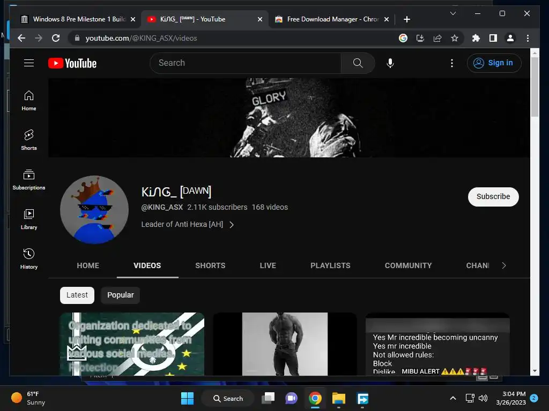Screen dimensions: 549x411
Task: Open the Extensions puzzle icon
Action: 476,38
